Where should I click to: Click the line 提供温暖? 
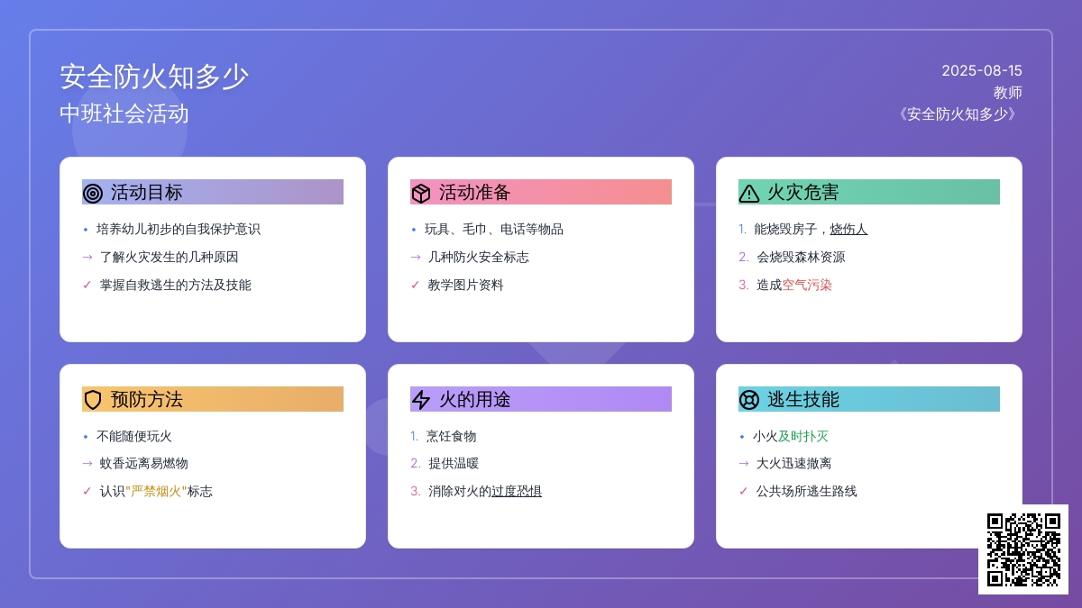tap(454, 463)
